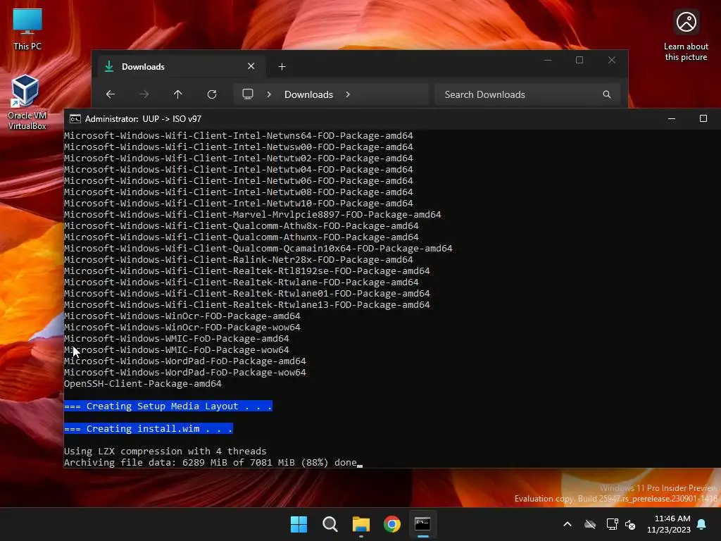Open the network status tray icon
The width and height of the screenshot is (721, 541).
[612, 524]
